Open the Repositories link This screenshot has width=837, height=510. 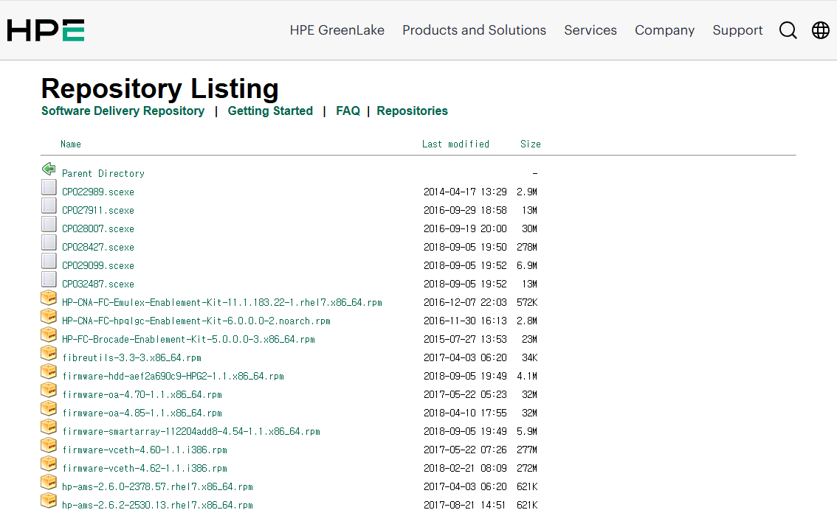pos(412,111)
